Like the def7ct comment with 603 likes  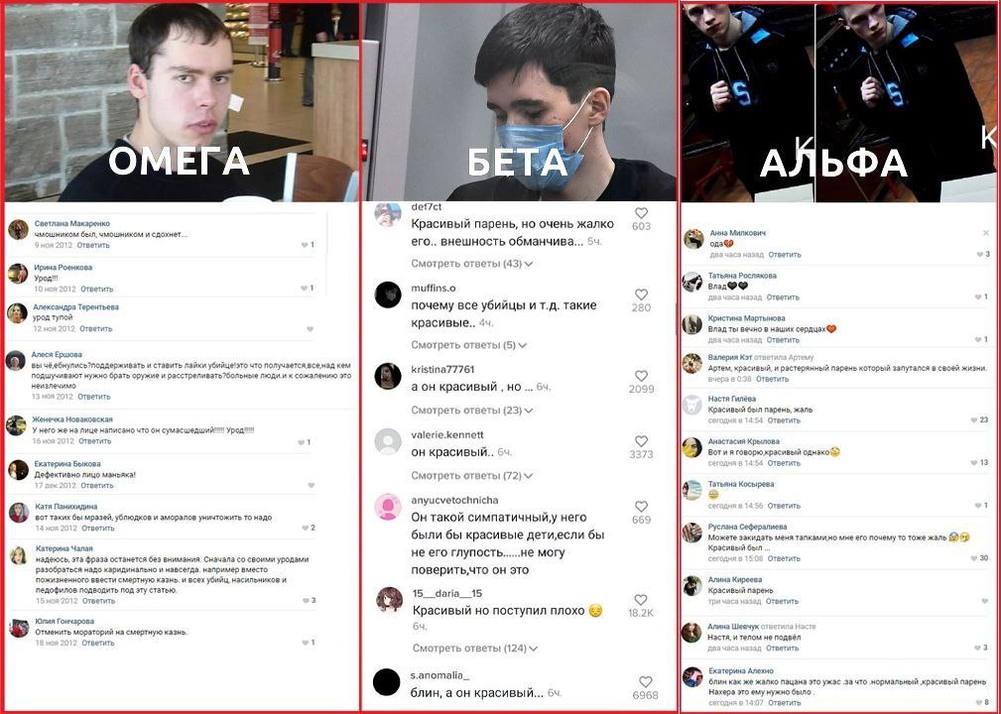(641, 213)
